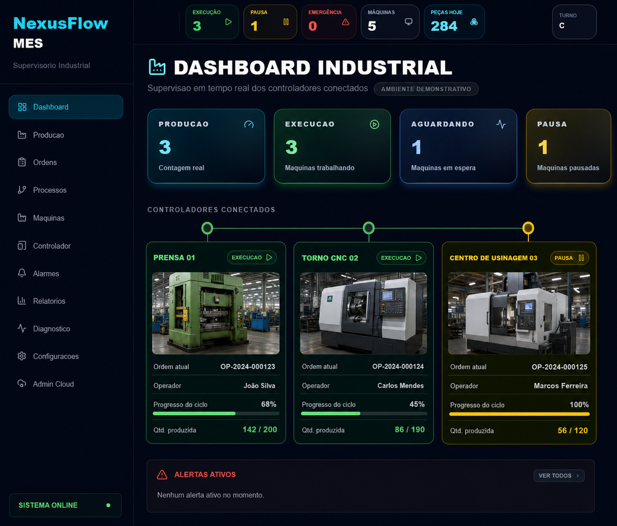This screenshot has width=617, height=526.
Task: Click the chevron arrow on VER TODOS
Action: pos(577,476)
